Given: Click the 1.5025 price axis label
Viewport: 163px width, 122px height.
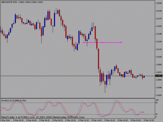Looking at the screenshot, I should tap(159, 95).
